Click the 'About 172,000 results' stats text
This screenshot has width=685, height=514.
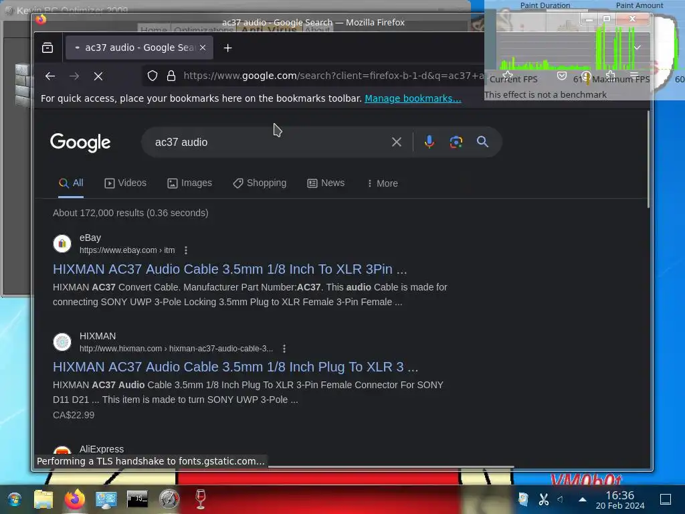pos(130,213)
